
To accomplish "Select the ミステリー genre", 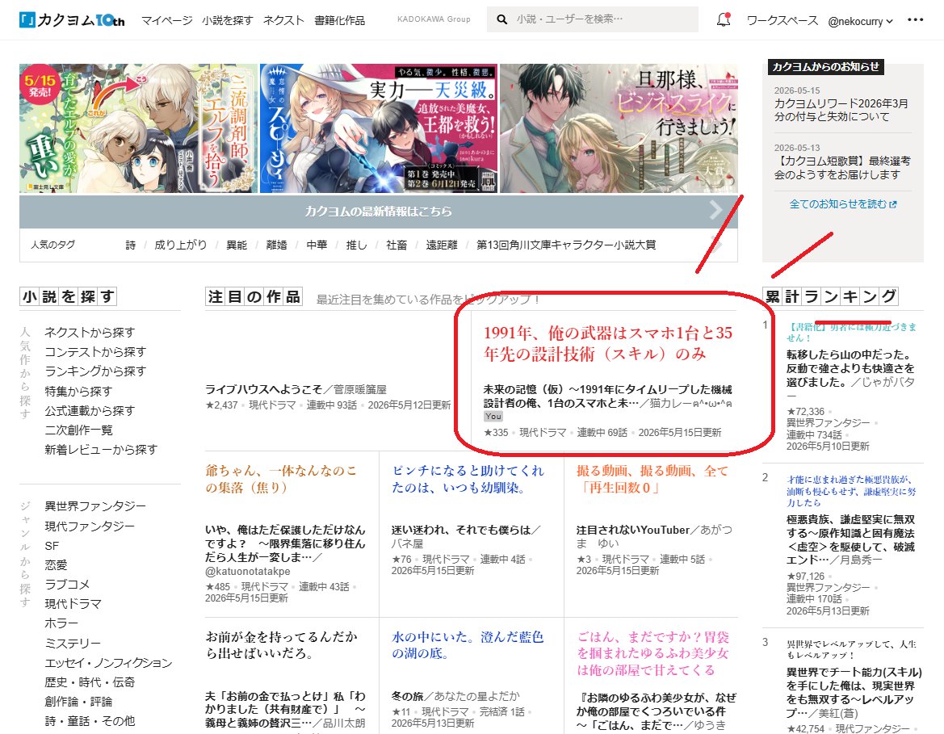I will (x=73, y=643).
